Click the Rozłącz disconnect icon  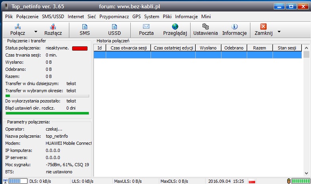(x=53, y=27)
